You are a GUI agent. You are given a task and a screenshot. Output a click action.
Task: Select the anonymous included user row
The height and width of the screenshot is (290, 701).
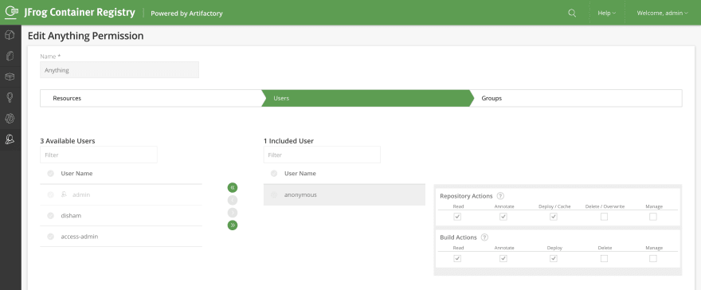click(344, 195)
